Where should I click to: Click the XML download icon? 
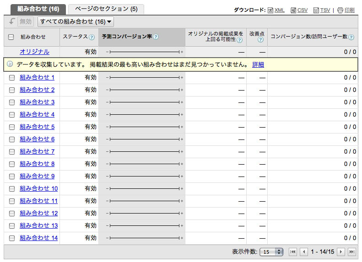270,10
